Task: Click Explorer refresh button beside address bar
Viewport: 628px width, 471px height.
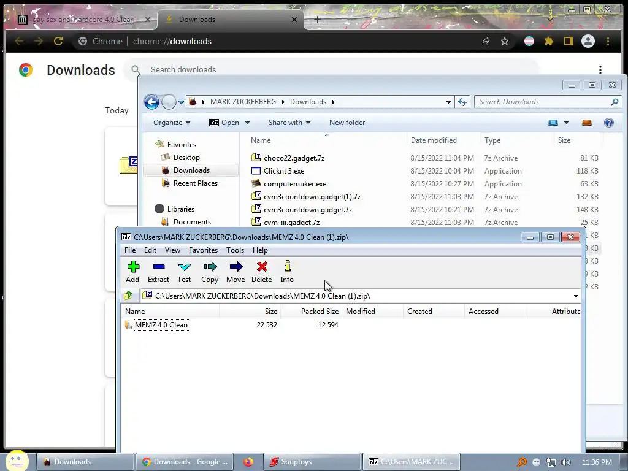Action: click(x=462, y=102)
